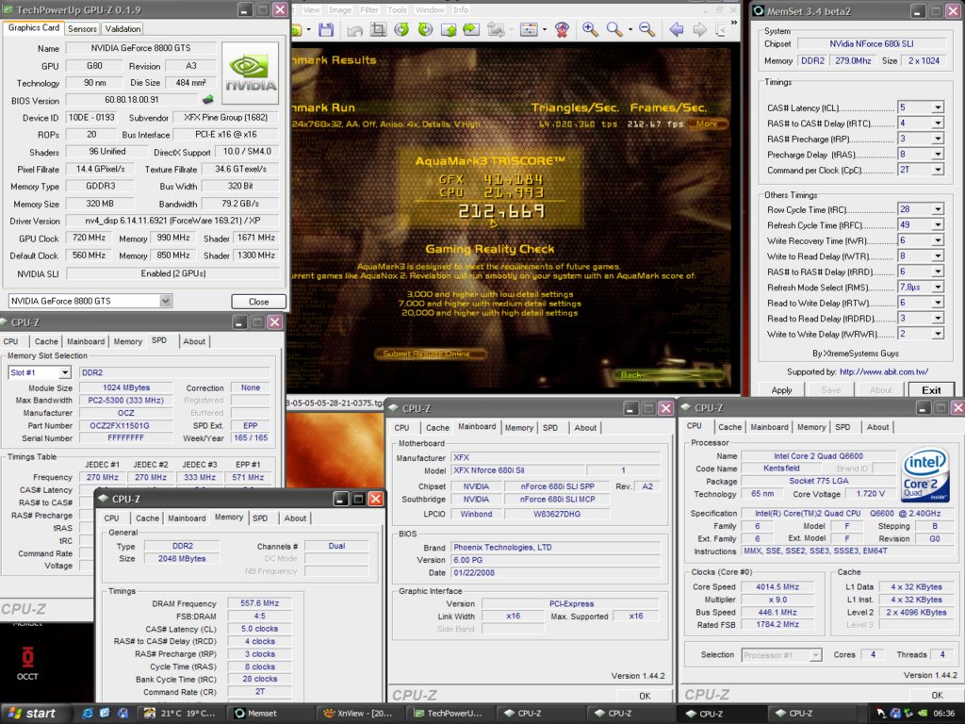
Task: Click the GPU name field NVIDIA GeForce 8800 GTS
Action: point(141,48)
